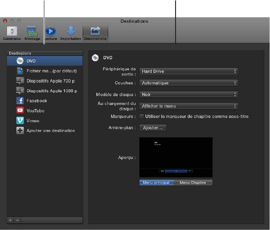Click Ajouter... background button
Screen dimensions: 270x230
153,128
